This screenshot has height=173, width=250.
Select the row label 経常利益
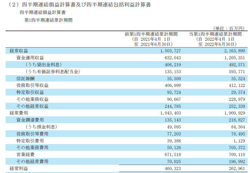(x=19, y=168)
